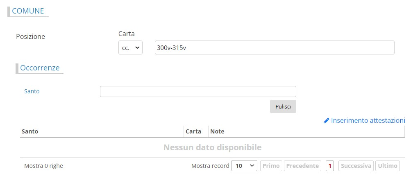Sort table by Note column header
The width and height of the screenshot is (413, 183).
tap(217, 131)
